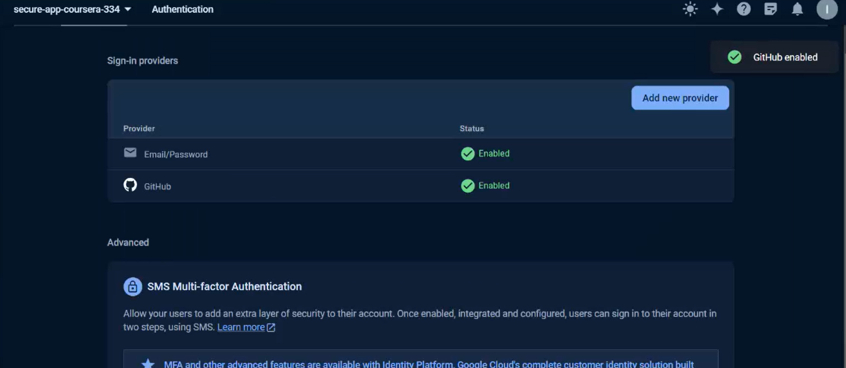Click the SMS Multi-factor Authentication heading
The image size is (846, 368).
[x=224, y=287]
